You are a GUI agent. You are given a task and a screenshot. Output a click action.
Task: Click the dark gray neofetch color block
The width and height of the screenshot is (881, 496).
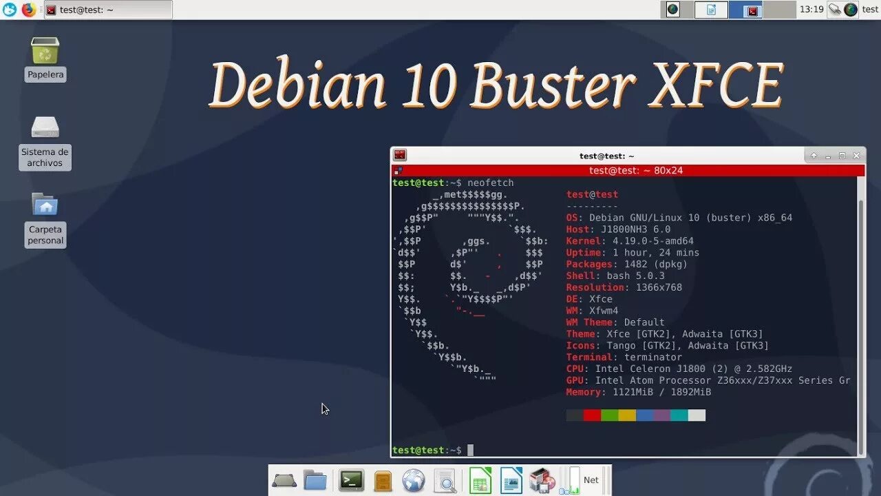pos(575,415)
